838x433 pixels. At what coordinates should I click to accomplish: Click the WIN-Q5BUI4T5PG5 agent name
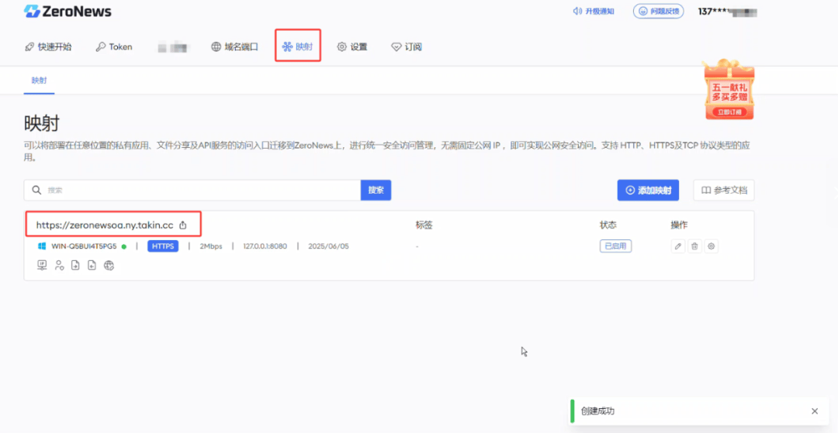coord(84,246)
